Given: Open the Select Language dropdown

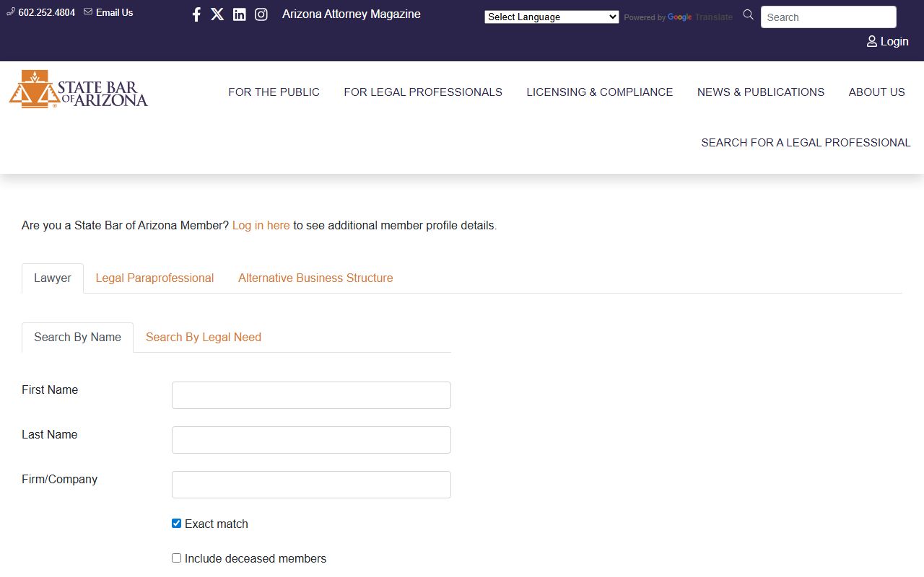Looking at the screenshot, I should tap(552, 17).
